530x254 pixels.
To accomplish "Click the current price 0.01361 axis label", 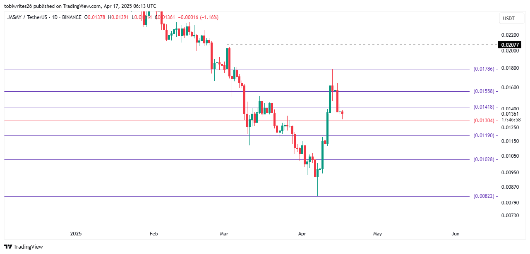I will point(509,114).
